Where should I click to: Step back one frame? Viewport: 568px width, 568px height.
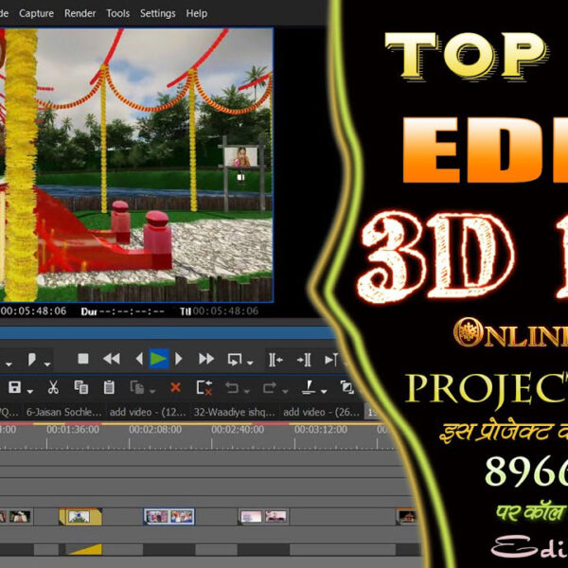click(139, 359)
